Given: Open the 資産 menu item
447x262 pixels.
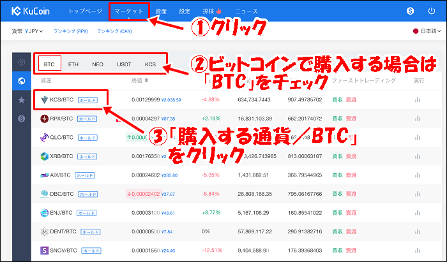Looking at the screenshot, I should pos(161,11).
